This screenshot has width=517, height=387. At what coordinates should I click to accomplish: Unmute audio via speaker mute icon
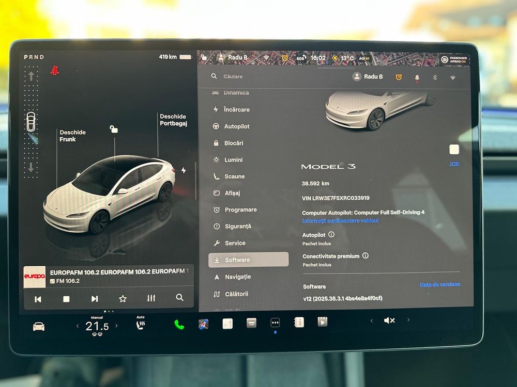click(389, 320)
